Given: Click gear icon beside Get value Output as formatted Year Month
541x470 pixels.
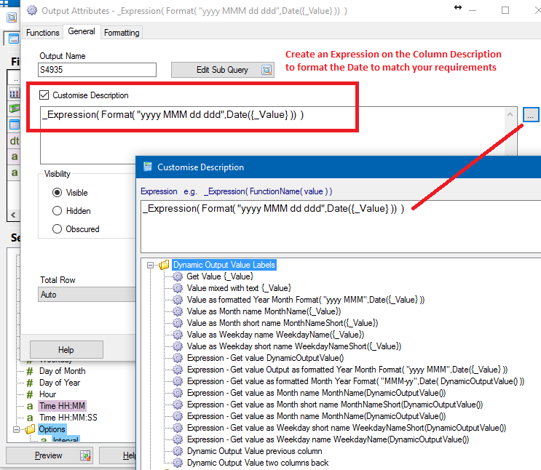Looking at the screenshot, I should [178, 370].
